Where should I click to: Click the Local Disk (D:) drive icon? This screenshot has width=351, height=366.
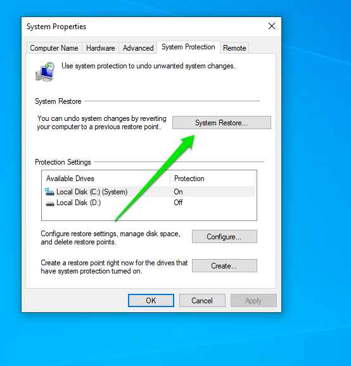click(x=50, y=204)
